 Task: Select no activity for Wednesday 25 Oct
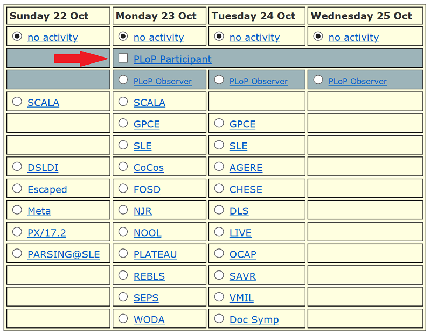317,37
